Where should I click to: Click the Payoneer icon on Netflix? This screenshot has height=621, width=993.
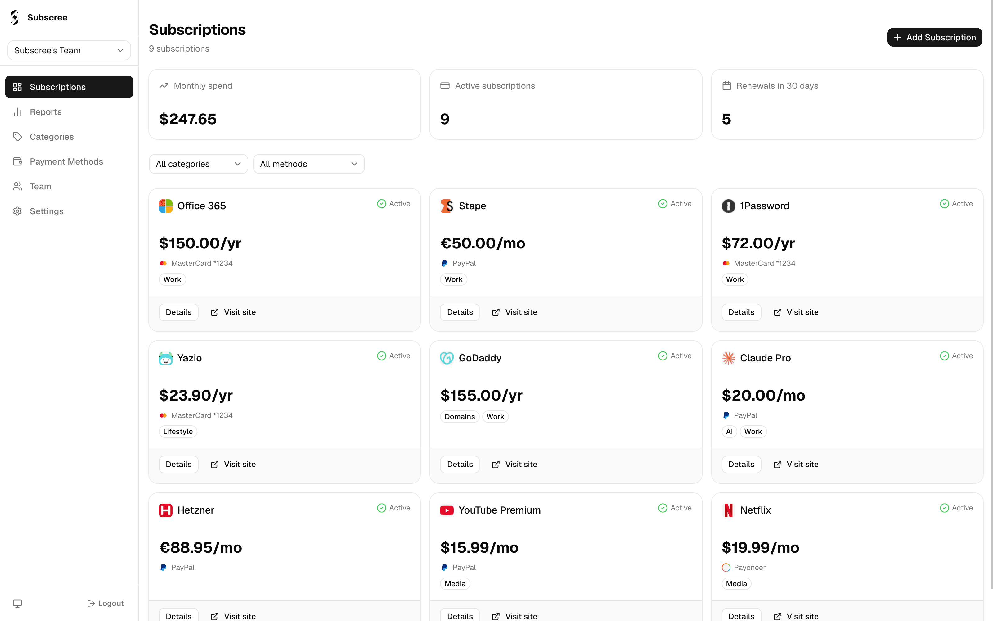[726, 568]
